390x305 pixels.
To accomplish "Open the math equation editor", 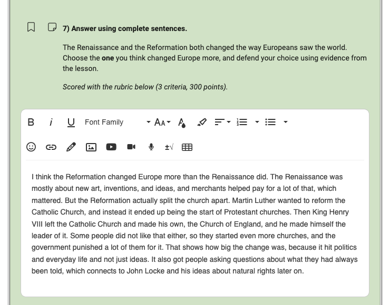I will pos(169,147).
